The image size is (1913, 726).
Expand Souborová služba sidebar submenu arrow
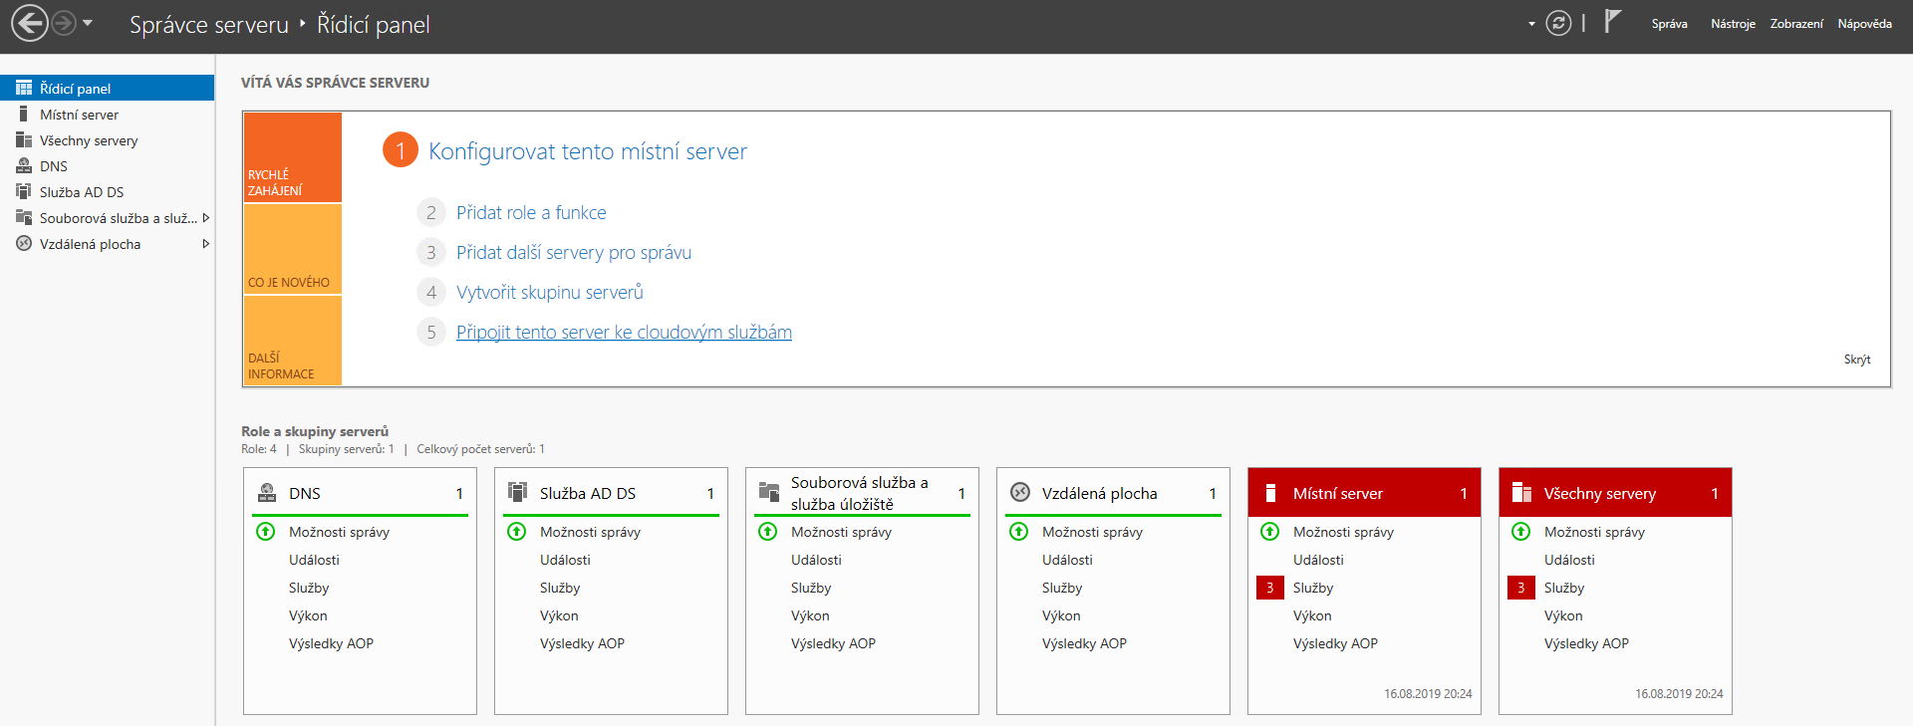tap(205, 218)
